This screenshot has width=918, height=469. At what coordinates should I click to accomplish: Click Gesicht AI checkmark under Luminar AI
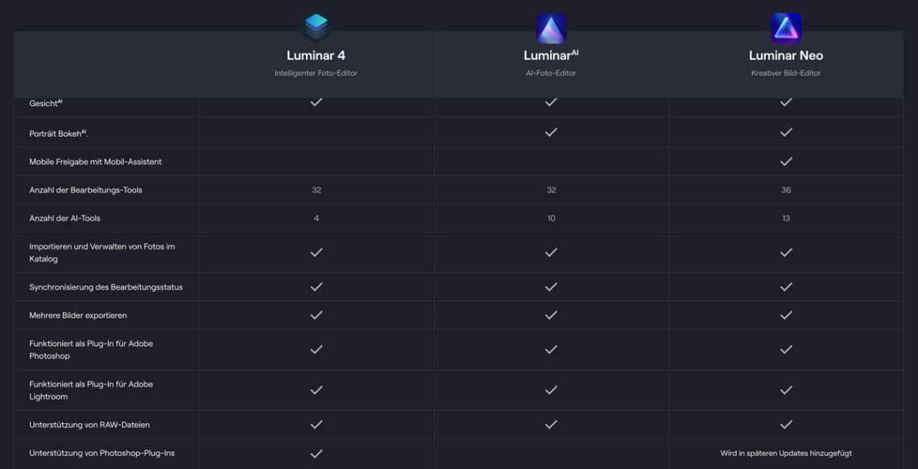click(551, 101)
